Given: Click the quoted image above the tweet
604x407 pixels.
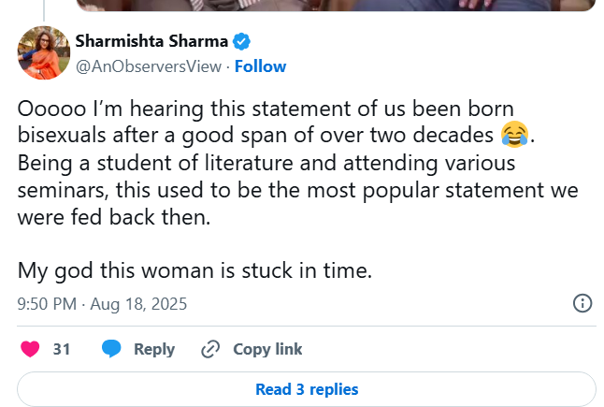Looking at the screenshot, I should pos(337,5).
